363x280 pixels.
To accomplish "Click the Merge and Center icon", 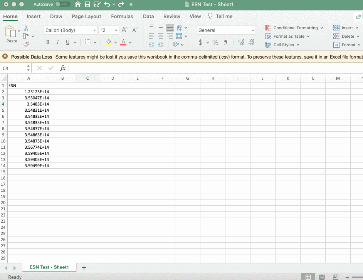I will (179, 36).
